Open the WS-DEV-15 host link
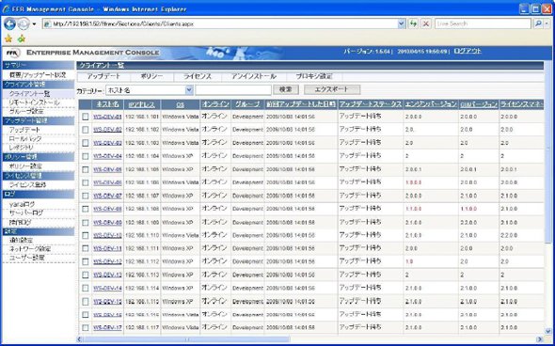The width and height of the screenshot is (555, 346). tap(107, 302)
